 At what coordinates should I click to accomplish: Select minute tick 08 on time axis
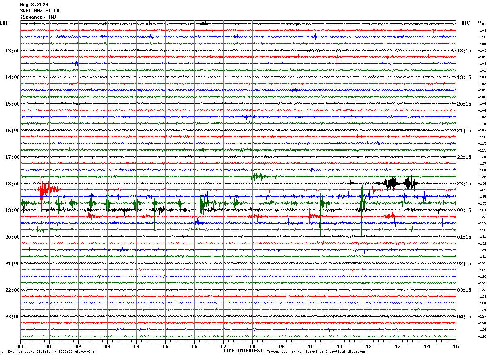[252, 347]
